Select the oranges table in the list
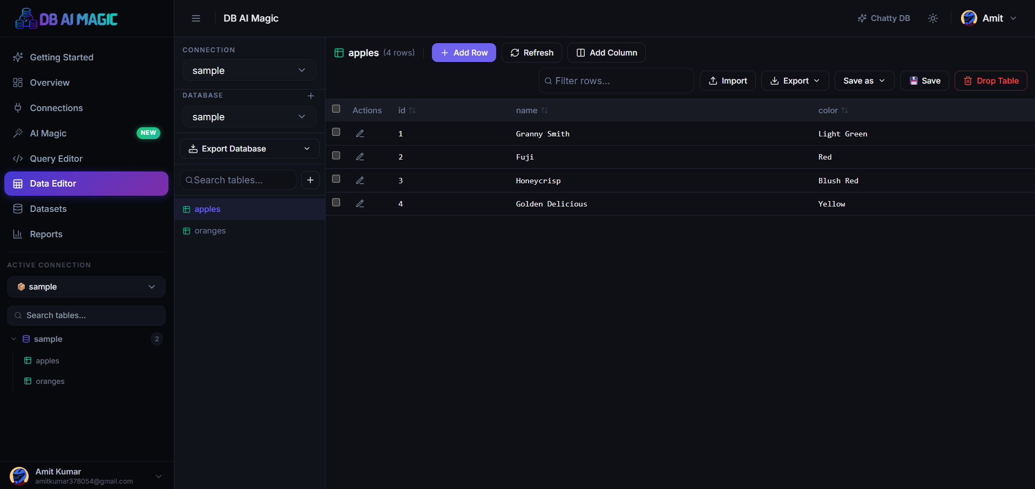Image resolution: width=1035 pixels, height=489 pixels. click(249, 231)
